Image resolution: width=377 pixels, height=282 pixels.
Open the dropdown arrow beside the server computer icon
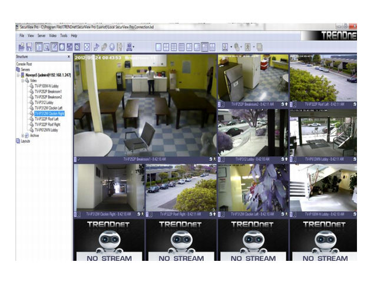(x=134, y=47)
